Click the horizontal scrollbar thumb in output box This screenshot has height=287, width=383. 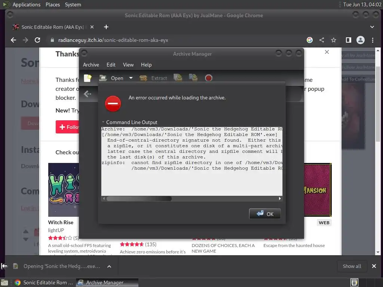coord(139,199)
